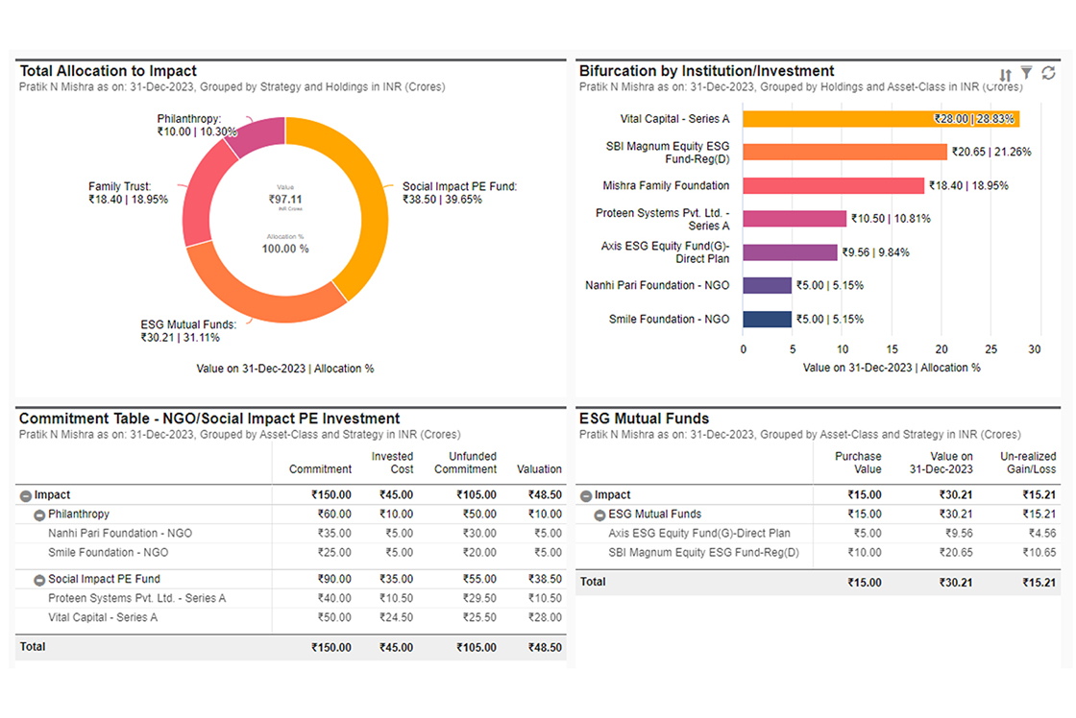Viewport: 1076px width, 718px height.
Task: Collapse the Impact row in ESG Mutual Funds
Action: click(x=585, y=495)
